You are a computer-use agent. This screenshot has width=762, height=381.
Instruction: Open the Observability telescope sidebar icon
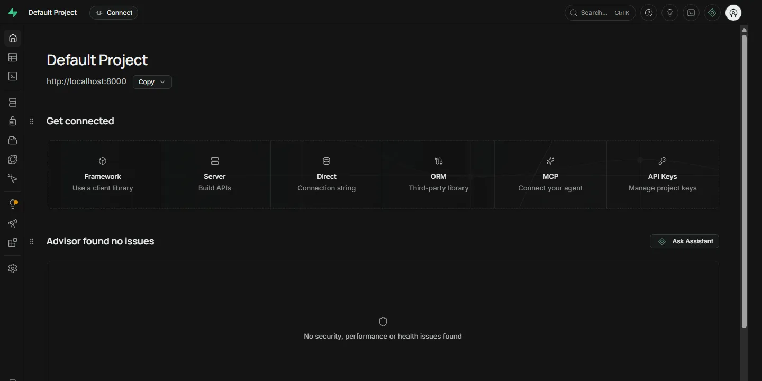(13, 223)
